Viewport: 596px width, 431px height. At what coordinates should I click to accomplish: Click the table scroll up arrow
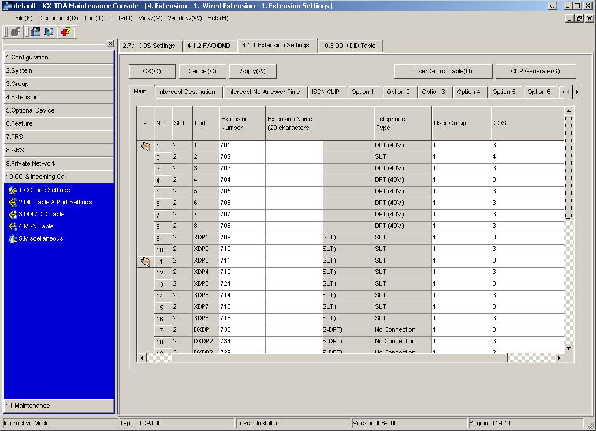click(569, 111)
